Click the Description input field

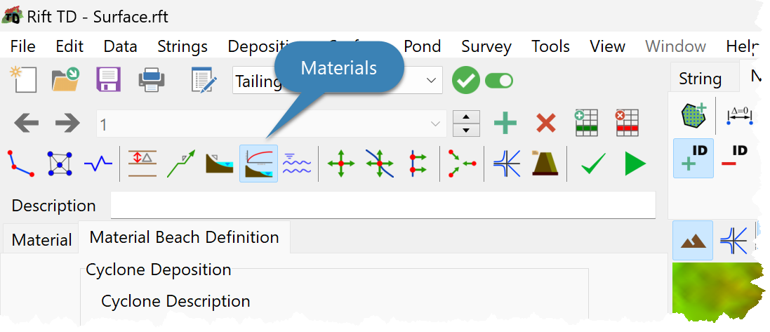(383, 206)
